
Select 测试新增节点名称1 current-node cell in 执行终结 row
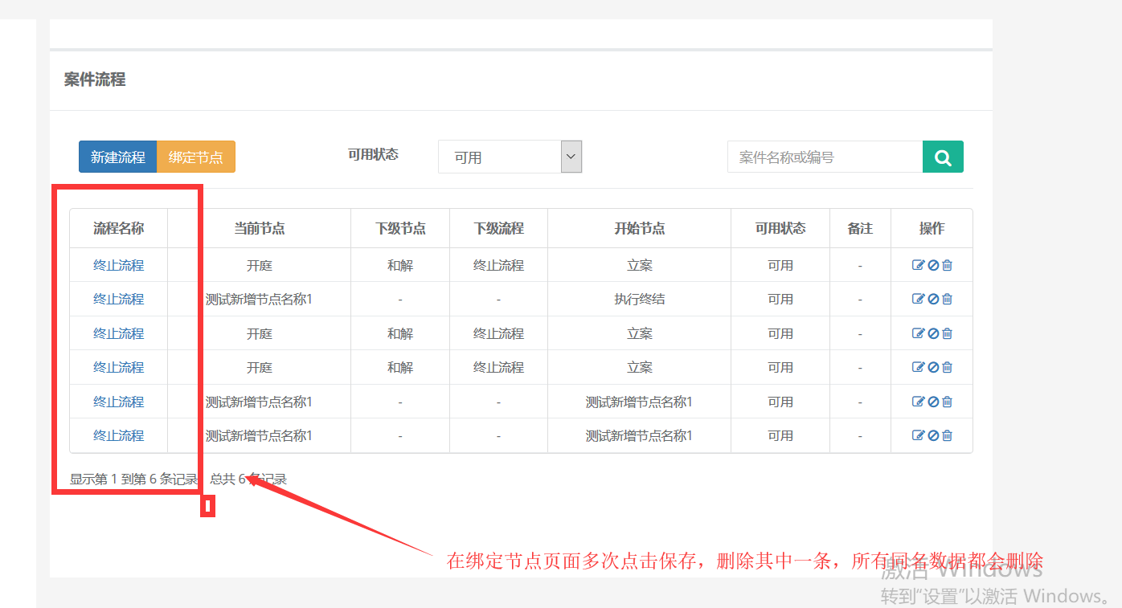pos(259,299)
